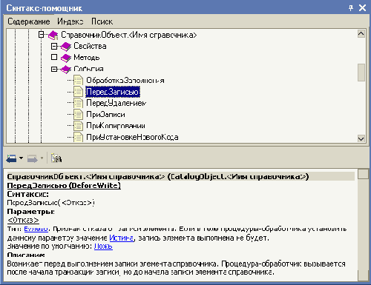The width and height of the screenshot is (371, 285).
Task: Click the ПередУдалением page icon
Action: pyautogui.click(x=78, y=103)
